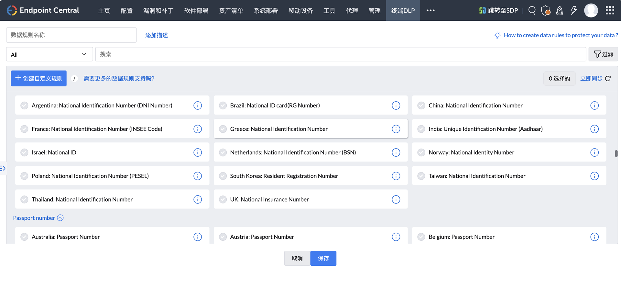Click the lightning bolt quick actions icon

tap(573, 10)
